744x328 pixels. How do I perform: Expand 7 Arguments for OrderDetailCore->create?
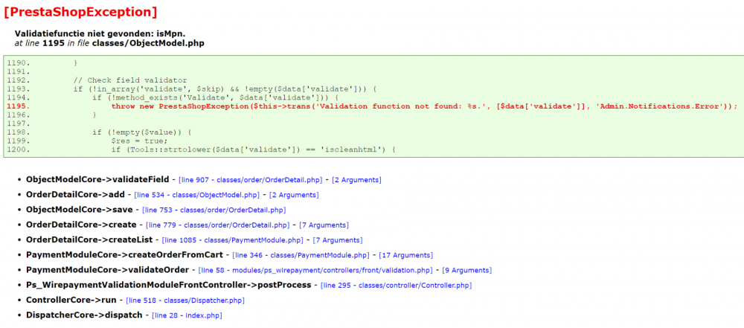tap(323, 225)
